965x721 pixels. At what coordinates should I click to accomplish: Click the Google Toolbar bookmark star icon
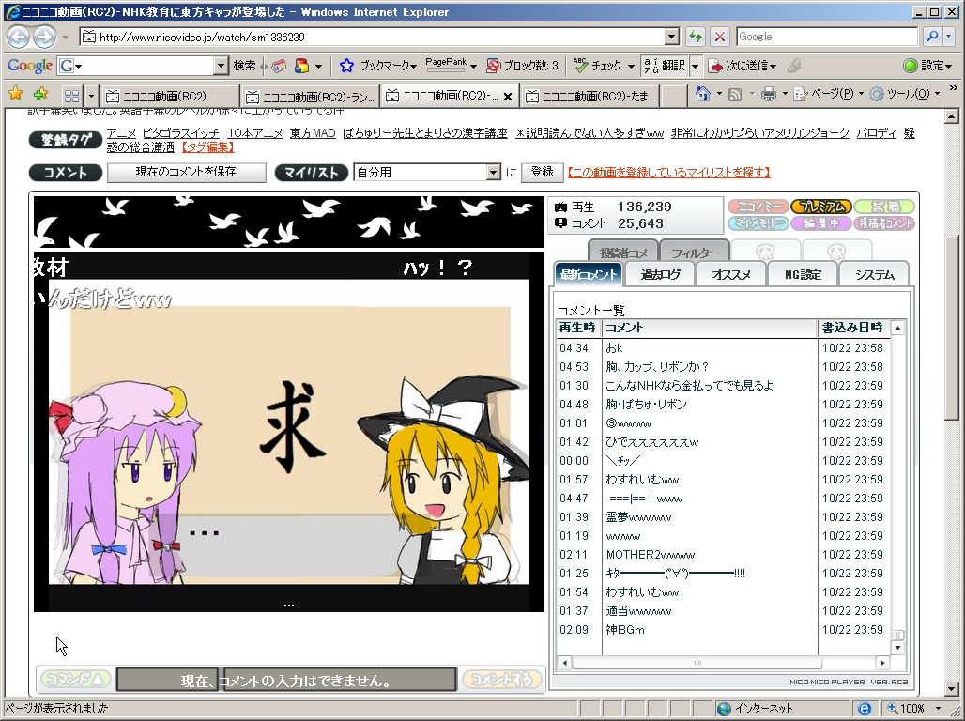click(x=346, y=66)
